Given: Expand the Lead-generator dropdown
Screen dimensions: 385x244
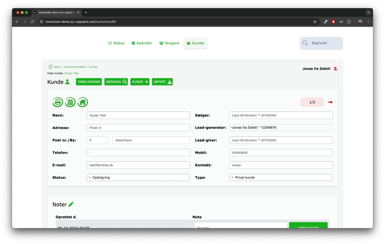Looking at the screenshot, I should pos(281,128).
